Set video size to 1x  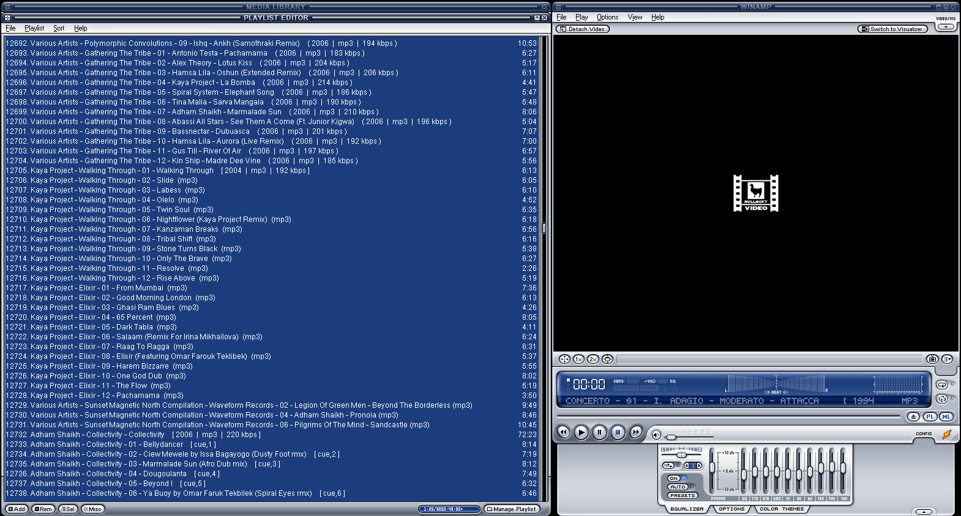point(578,359)
